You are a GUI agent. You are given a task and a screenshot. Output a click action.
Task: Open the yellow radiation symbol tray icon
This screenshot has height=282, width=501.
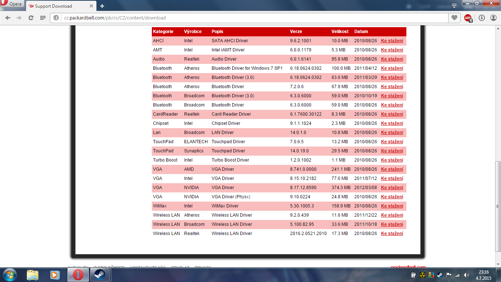pos(423,275)
